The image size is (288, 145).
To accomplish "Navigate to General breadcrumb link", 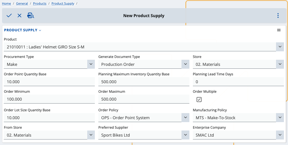I will click(x=22, y=3).
